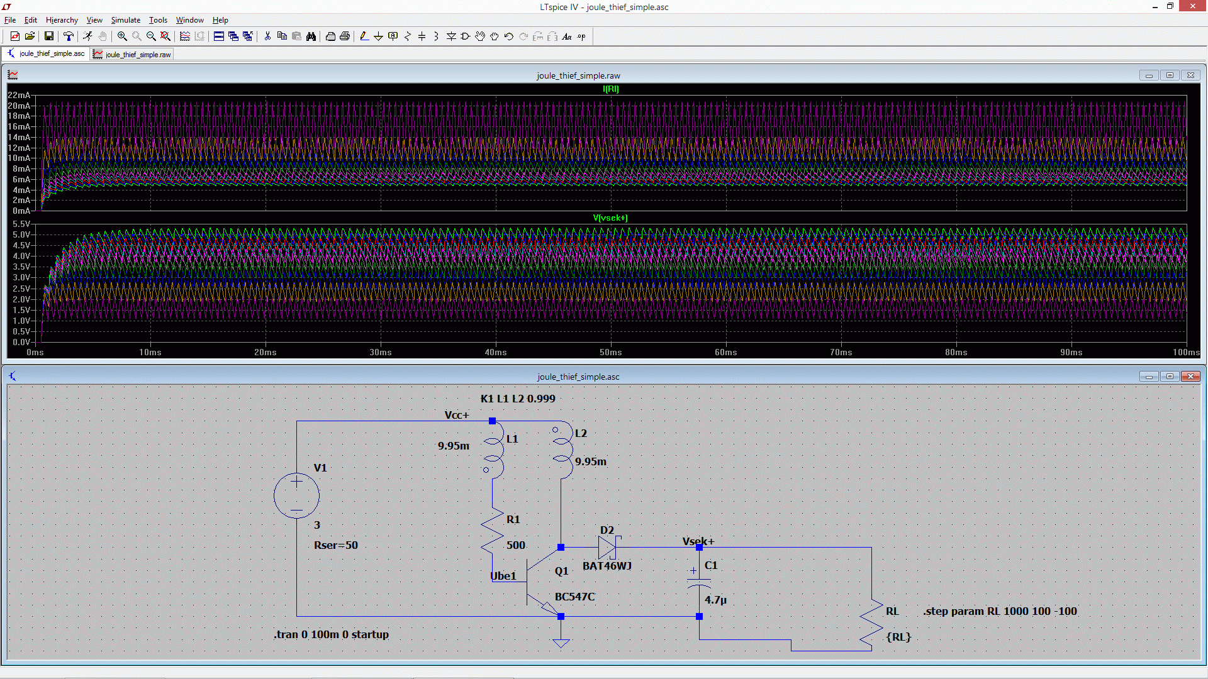This screenshot has width=1208, height=679.
Task: Click the .step param RL directive text
Action: (1000, 611)
